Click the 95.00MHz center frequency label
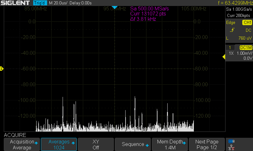 (114, 9)
